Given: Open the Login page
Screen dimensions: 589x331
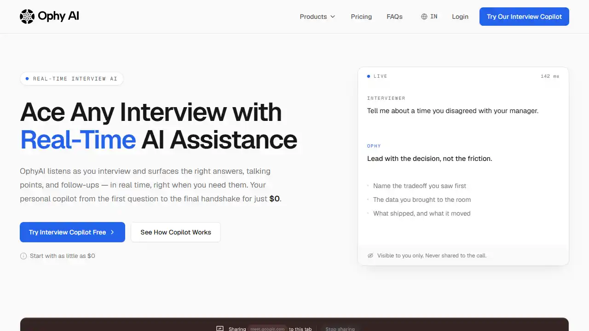Looking at the screenshot, I should click(x=460, y=17).
